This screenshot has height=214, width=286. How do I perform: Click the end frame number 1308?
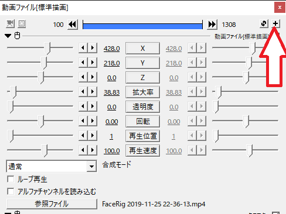tap(229, 25)
